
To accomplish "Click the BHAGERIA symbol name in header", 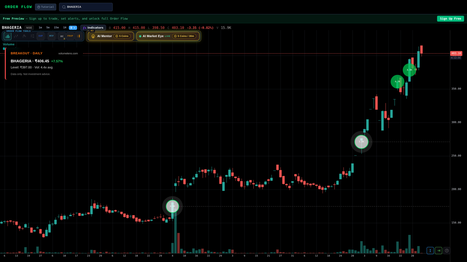I will tap(12, 28).
